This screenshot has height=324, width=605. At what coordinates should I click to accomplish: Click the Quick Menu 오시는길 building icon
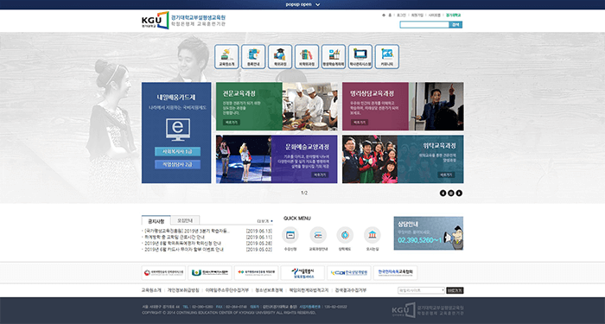(x=372, y=235)
